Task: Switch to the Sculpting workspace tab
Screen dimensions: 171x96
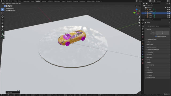Action: click(x=44, y=1)
